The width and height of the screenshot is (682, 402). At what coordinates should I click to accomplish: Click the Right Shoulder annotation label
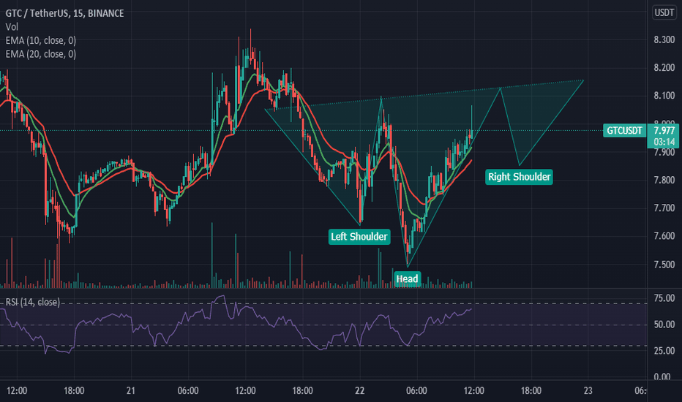click(519, 177)
